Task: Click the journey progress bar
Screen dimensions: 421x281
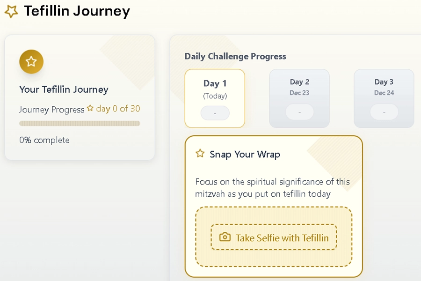Action: (80, 124)
